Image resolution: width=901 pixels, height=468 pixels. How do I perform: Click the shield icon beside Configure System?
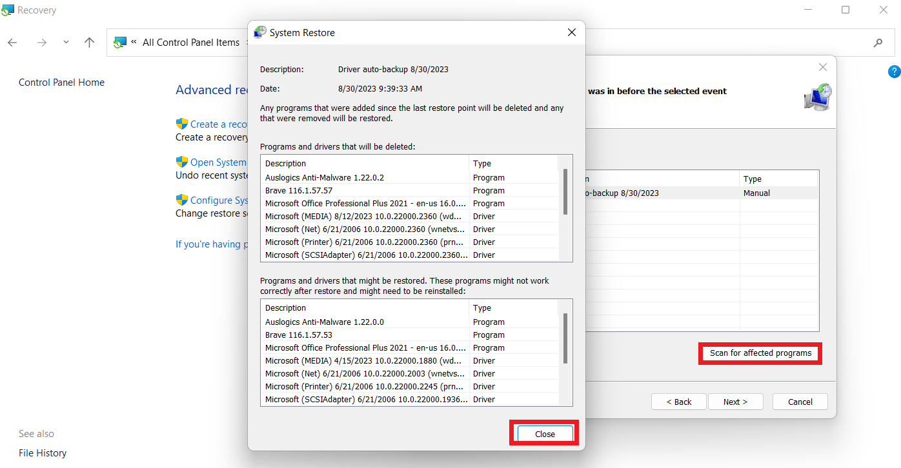[x=181, y=200]
